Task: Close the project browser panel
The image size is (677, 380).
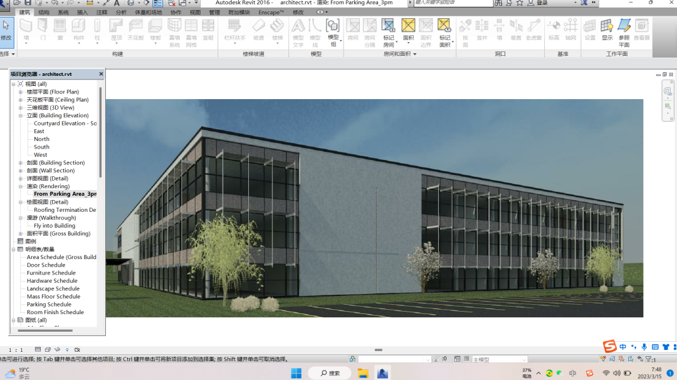Action: click(x=101, y=74)
